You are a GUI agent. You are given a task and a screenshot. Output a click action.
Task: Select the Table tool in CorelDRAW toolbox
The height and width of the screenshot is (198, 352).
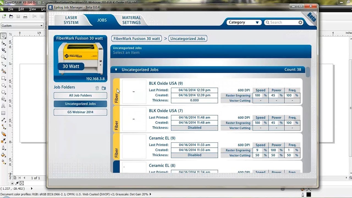[x=3, y=113]
